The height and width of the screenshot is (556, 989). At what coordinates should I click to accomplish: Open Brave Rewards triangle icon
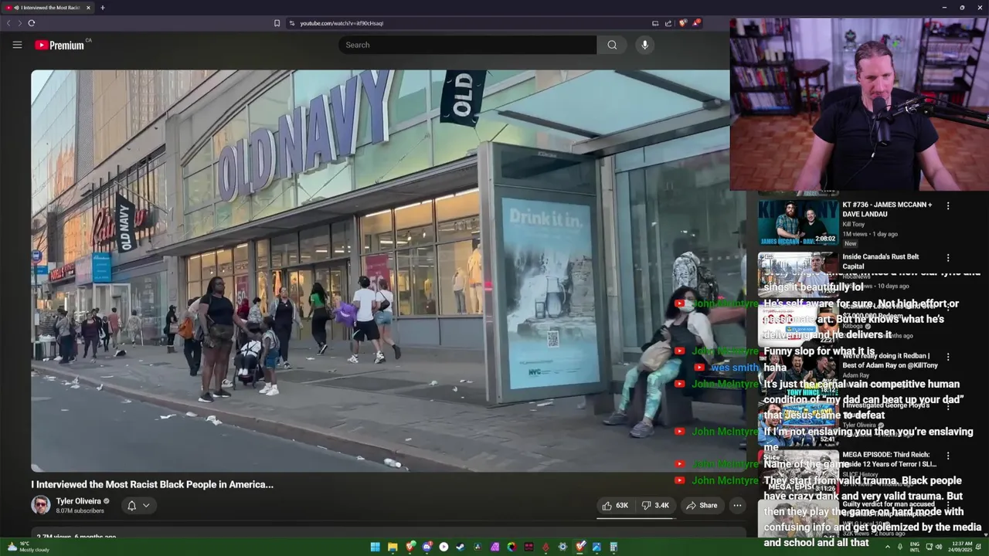pyautogui.click(x=696, y=23)
